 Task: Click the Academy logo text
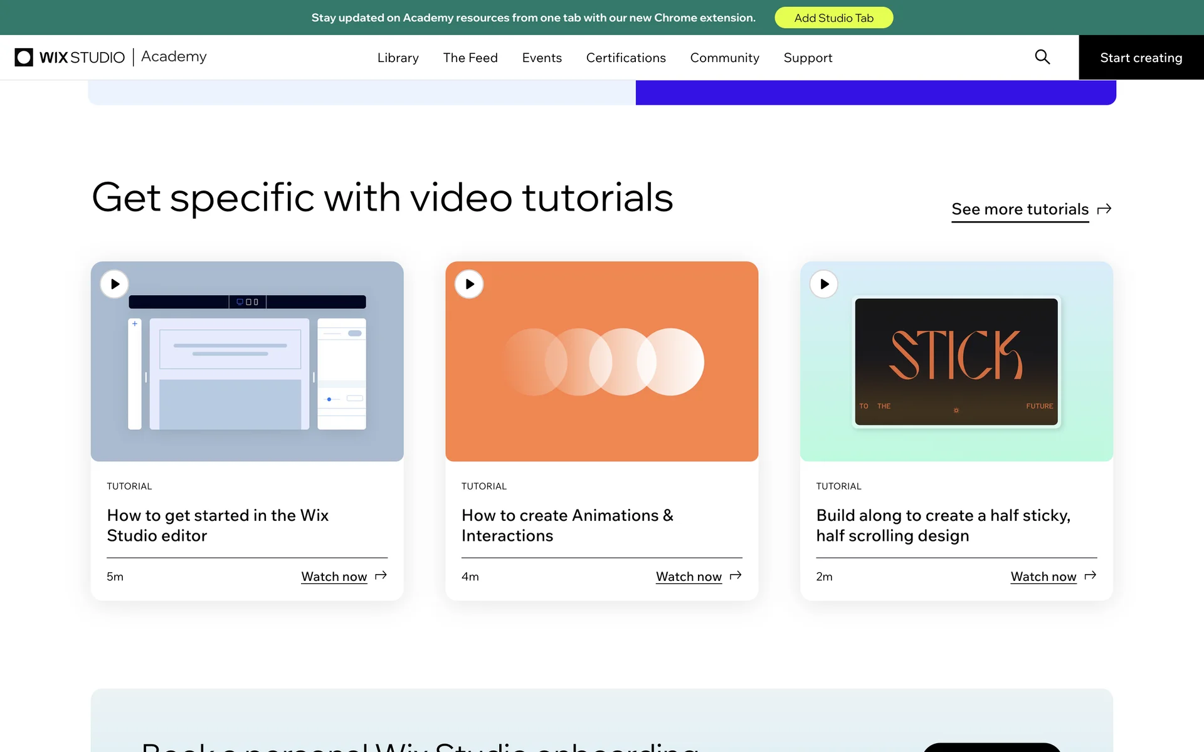pos(174,56)
